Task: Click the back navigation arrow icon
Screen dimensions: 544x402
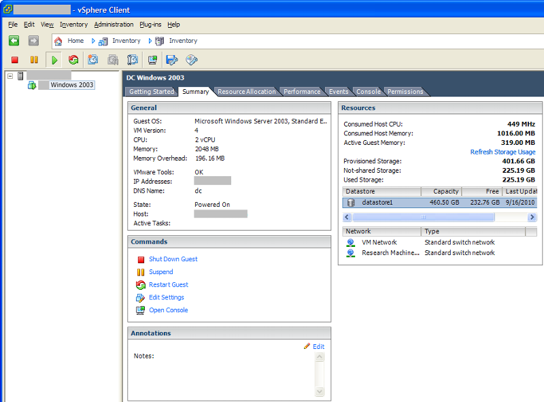Action: pyautogui.click(x=14, y=41)
